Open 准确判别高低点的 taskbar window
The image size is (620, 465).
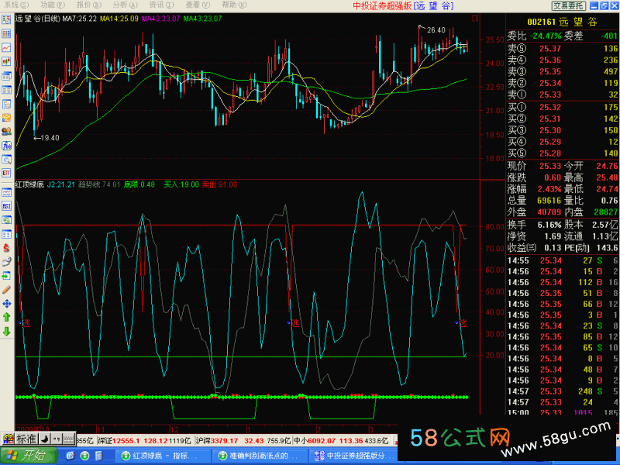[x=260, y=456]
